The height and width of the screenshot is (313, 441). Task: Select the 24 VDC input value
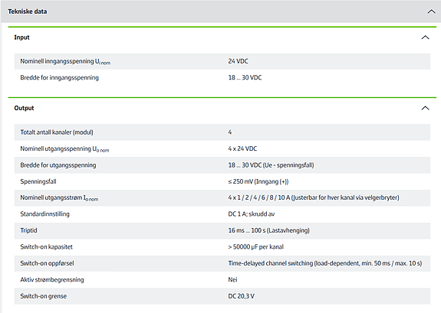click(x=238, y=61)
